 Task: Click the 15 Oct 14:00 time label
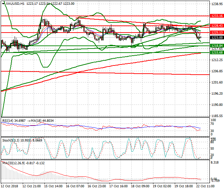53,186
